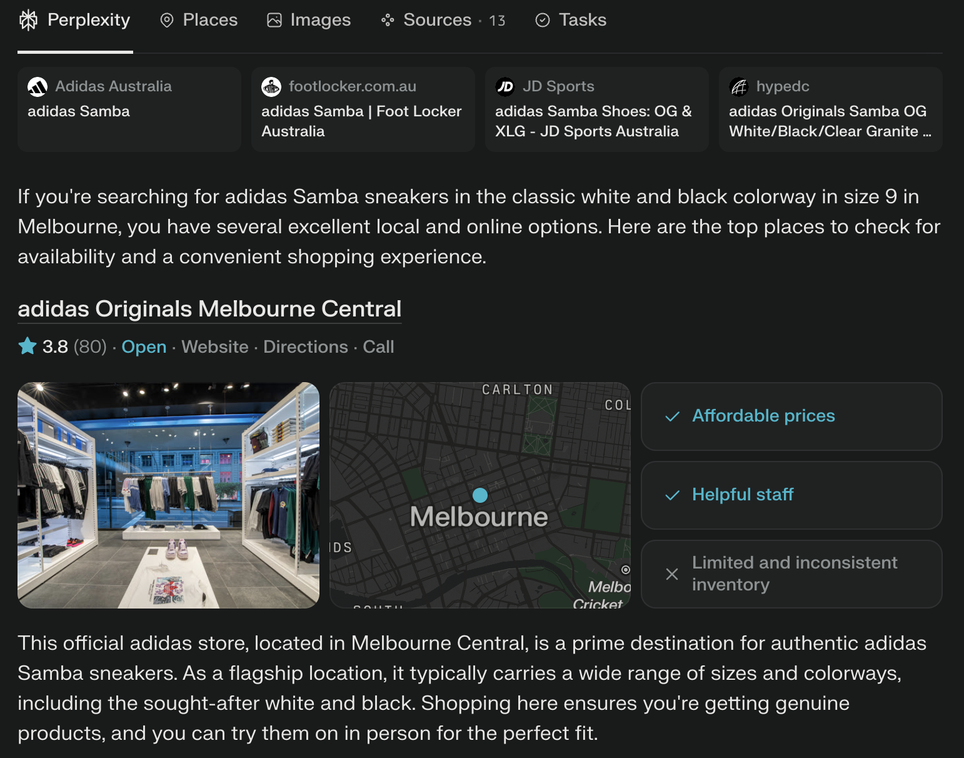This screenshot has width=964, height=758.
Task: Click the CARLTON label on map
Action: [x=518, y=390]
